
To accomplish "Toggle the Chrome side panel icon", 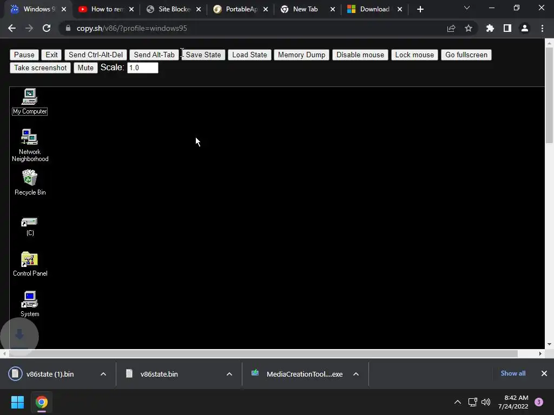I will (507, 28).
